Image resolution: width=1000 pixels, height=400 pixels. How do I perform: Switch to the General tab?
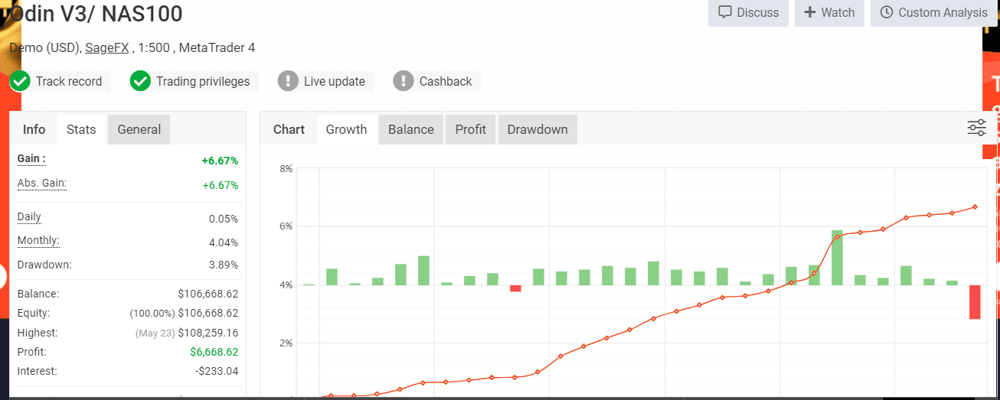(x=139, y=129)
